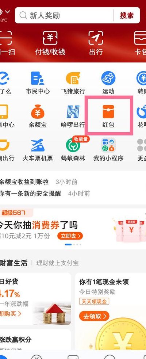Viewport: 146px width, 359px height.
Task: Open the 出行 transport shortcut
Action: 96,43
